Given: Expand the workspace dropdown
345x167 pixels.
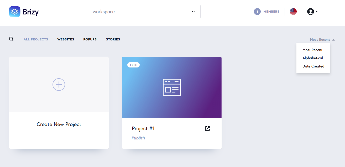Looking at the screenshot, I should coord(144,12).
